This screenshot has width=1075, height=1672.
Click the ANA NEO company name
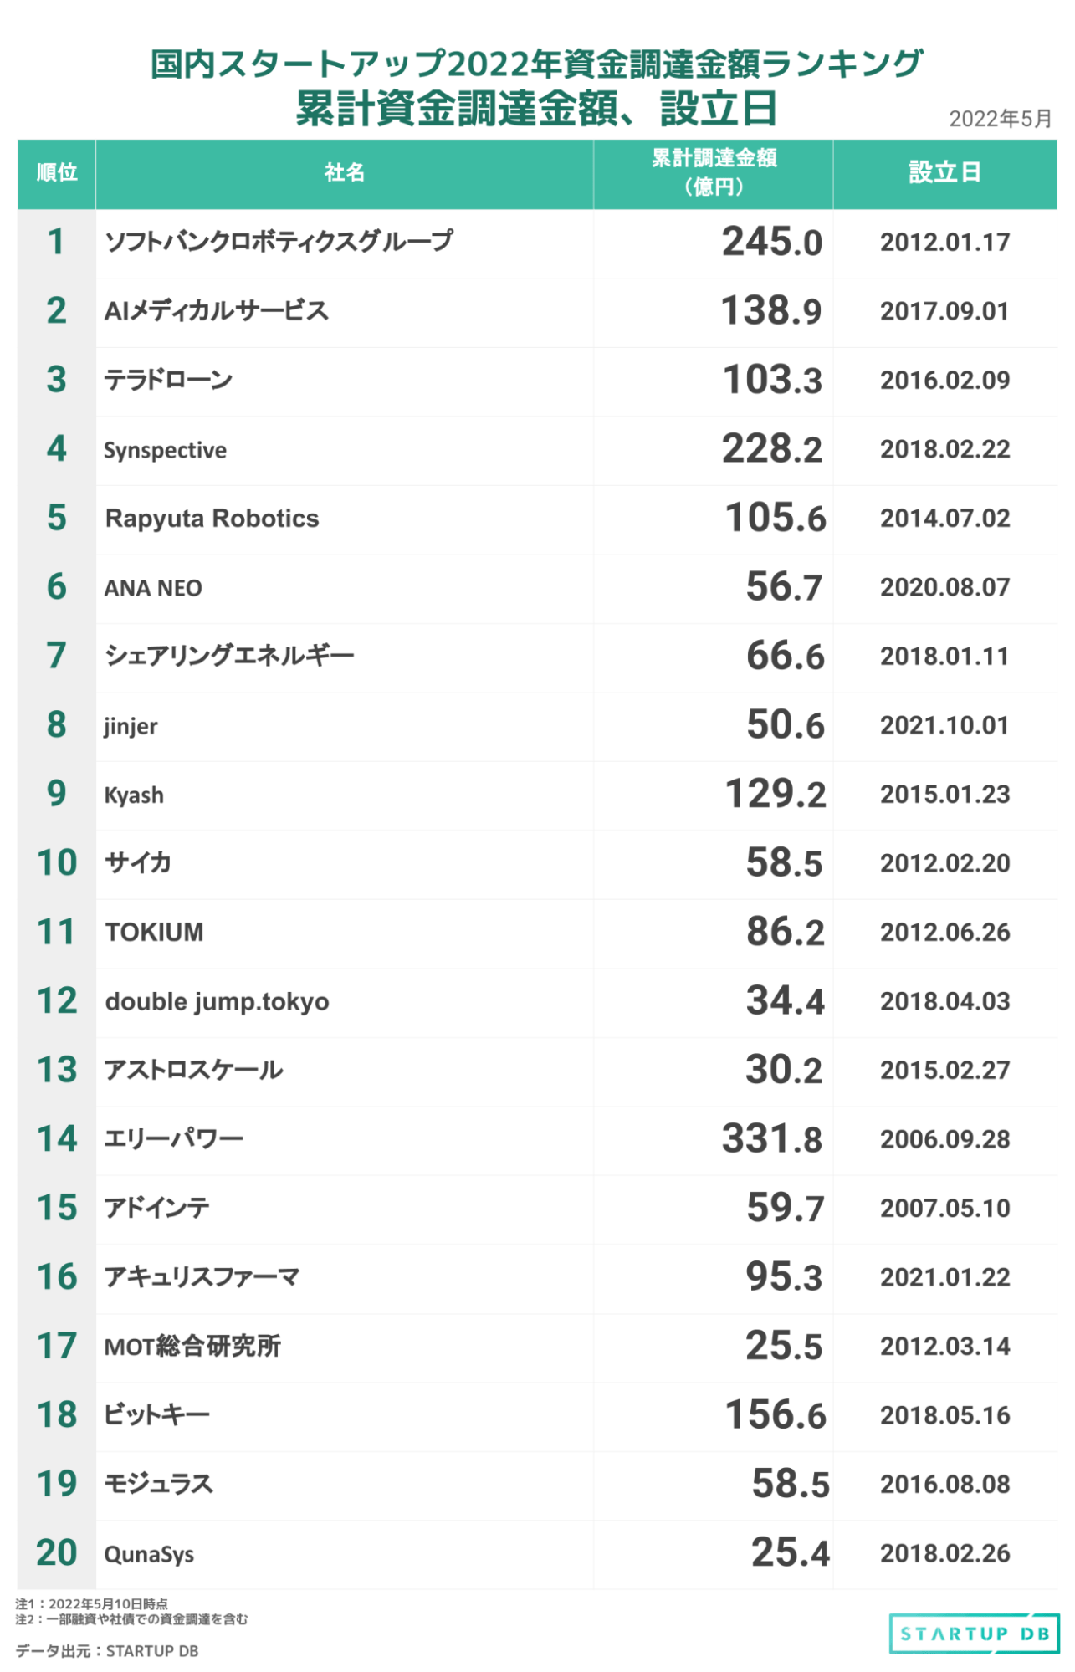point(153,588)
